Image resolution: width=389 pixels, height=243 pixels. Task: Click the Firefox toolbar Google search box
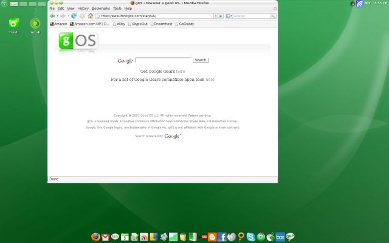click(x=252, y=16)
